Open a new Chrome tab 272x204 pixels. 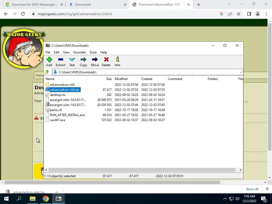coord(199,5)
